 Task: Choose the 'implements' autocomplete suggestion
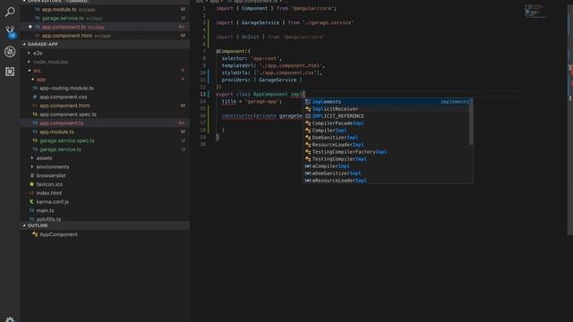(387, 102)
